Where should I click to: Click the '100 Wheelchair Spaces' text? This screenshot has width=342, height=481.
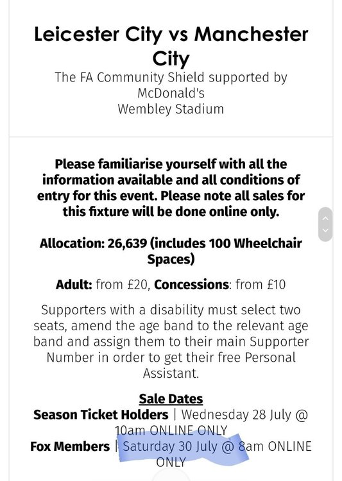tap(225, 251)
